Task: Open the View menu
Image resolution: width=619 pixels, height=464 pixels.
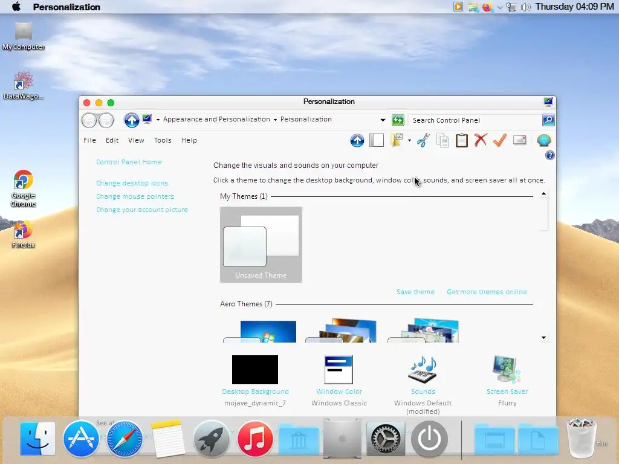Action: pos(136,140)
